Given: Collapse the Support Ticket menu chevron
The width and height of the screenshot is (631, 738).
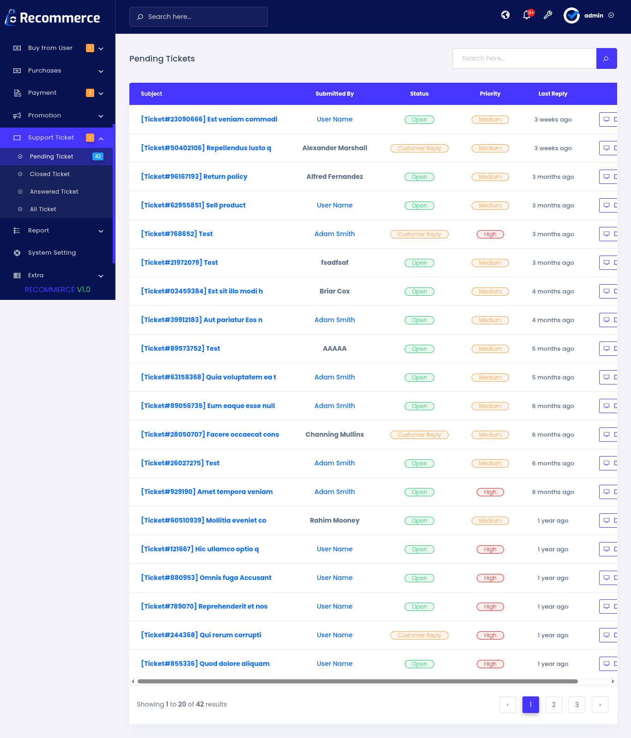Looking at the screenshot, I should [101, 138].
